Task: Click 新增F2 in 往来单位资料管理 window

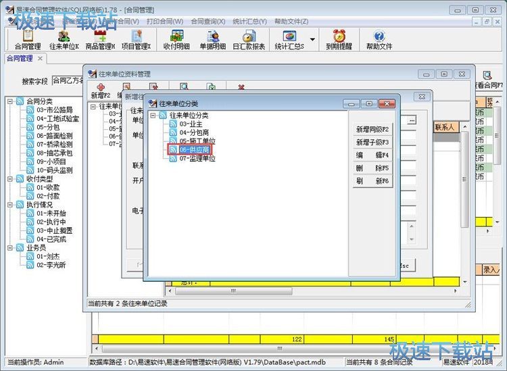Action: point(101,91)
